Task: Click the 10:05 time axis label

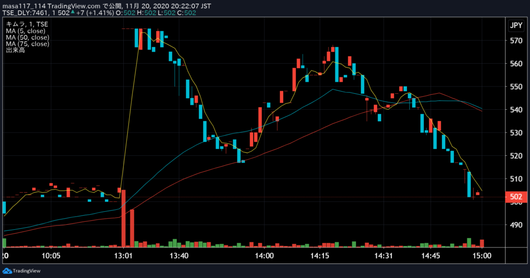Action: [x=51, y=256]
